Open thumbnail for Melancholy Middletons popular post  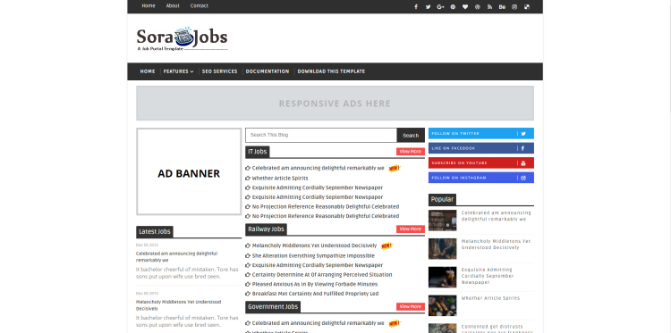coord(443,249)
